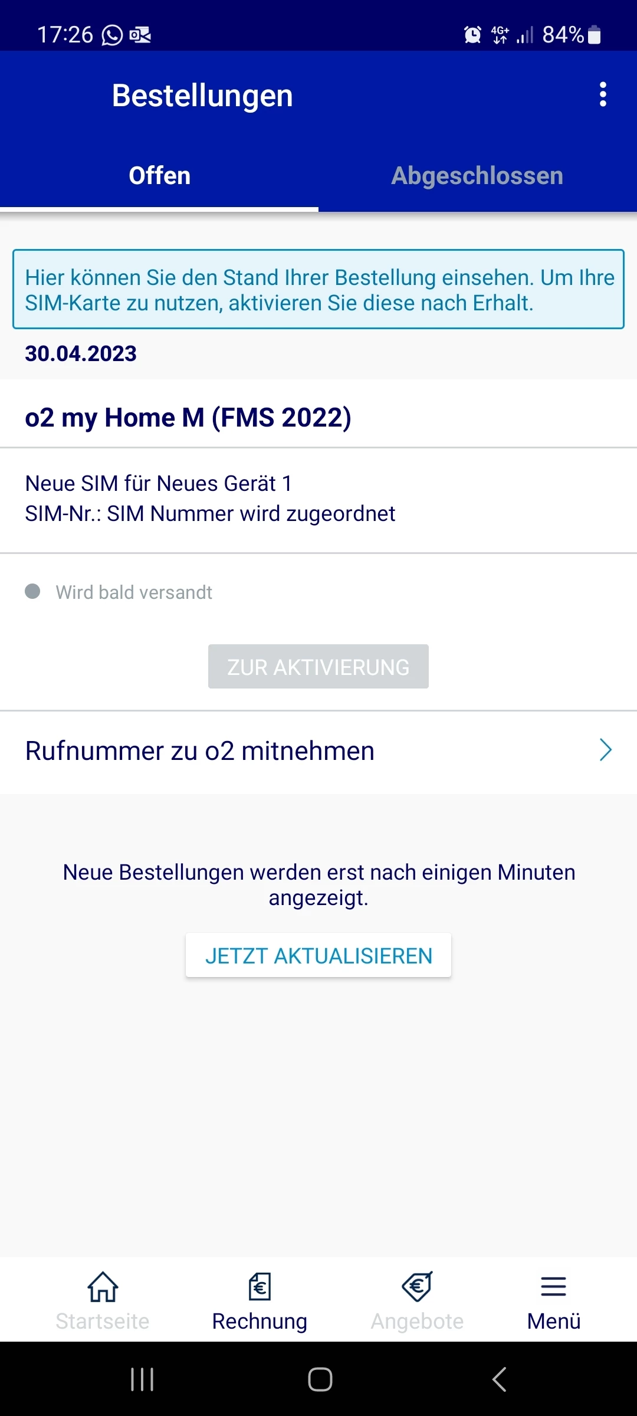This screenshot has width=637, height=1416.
Task: Switch to the Abgeschlossen tab
Action: pos(477,176)
